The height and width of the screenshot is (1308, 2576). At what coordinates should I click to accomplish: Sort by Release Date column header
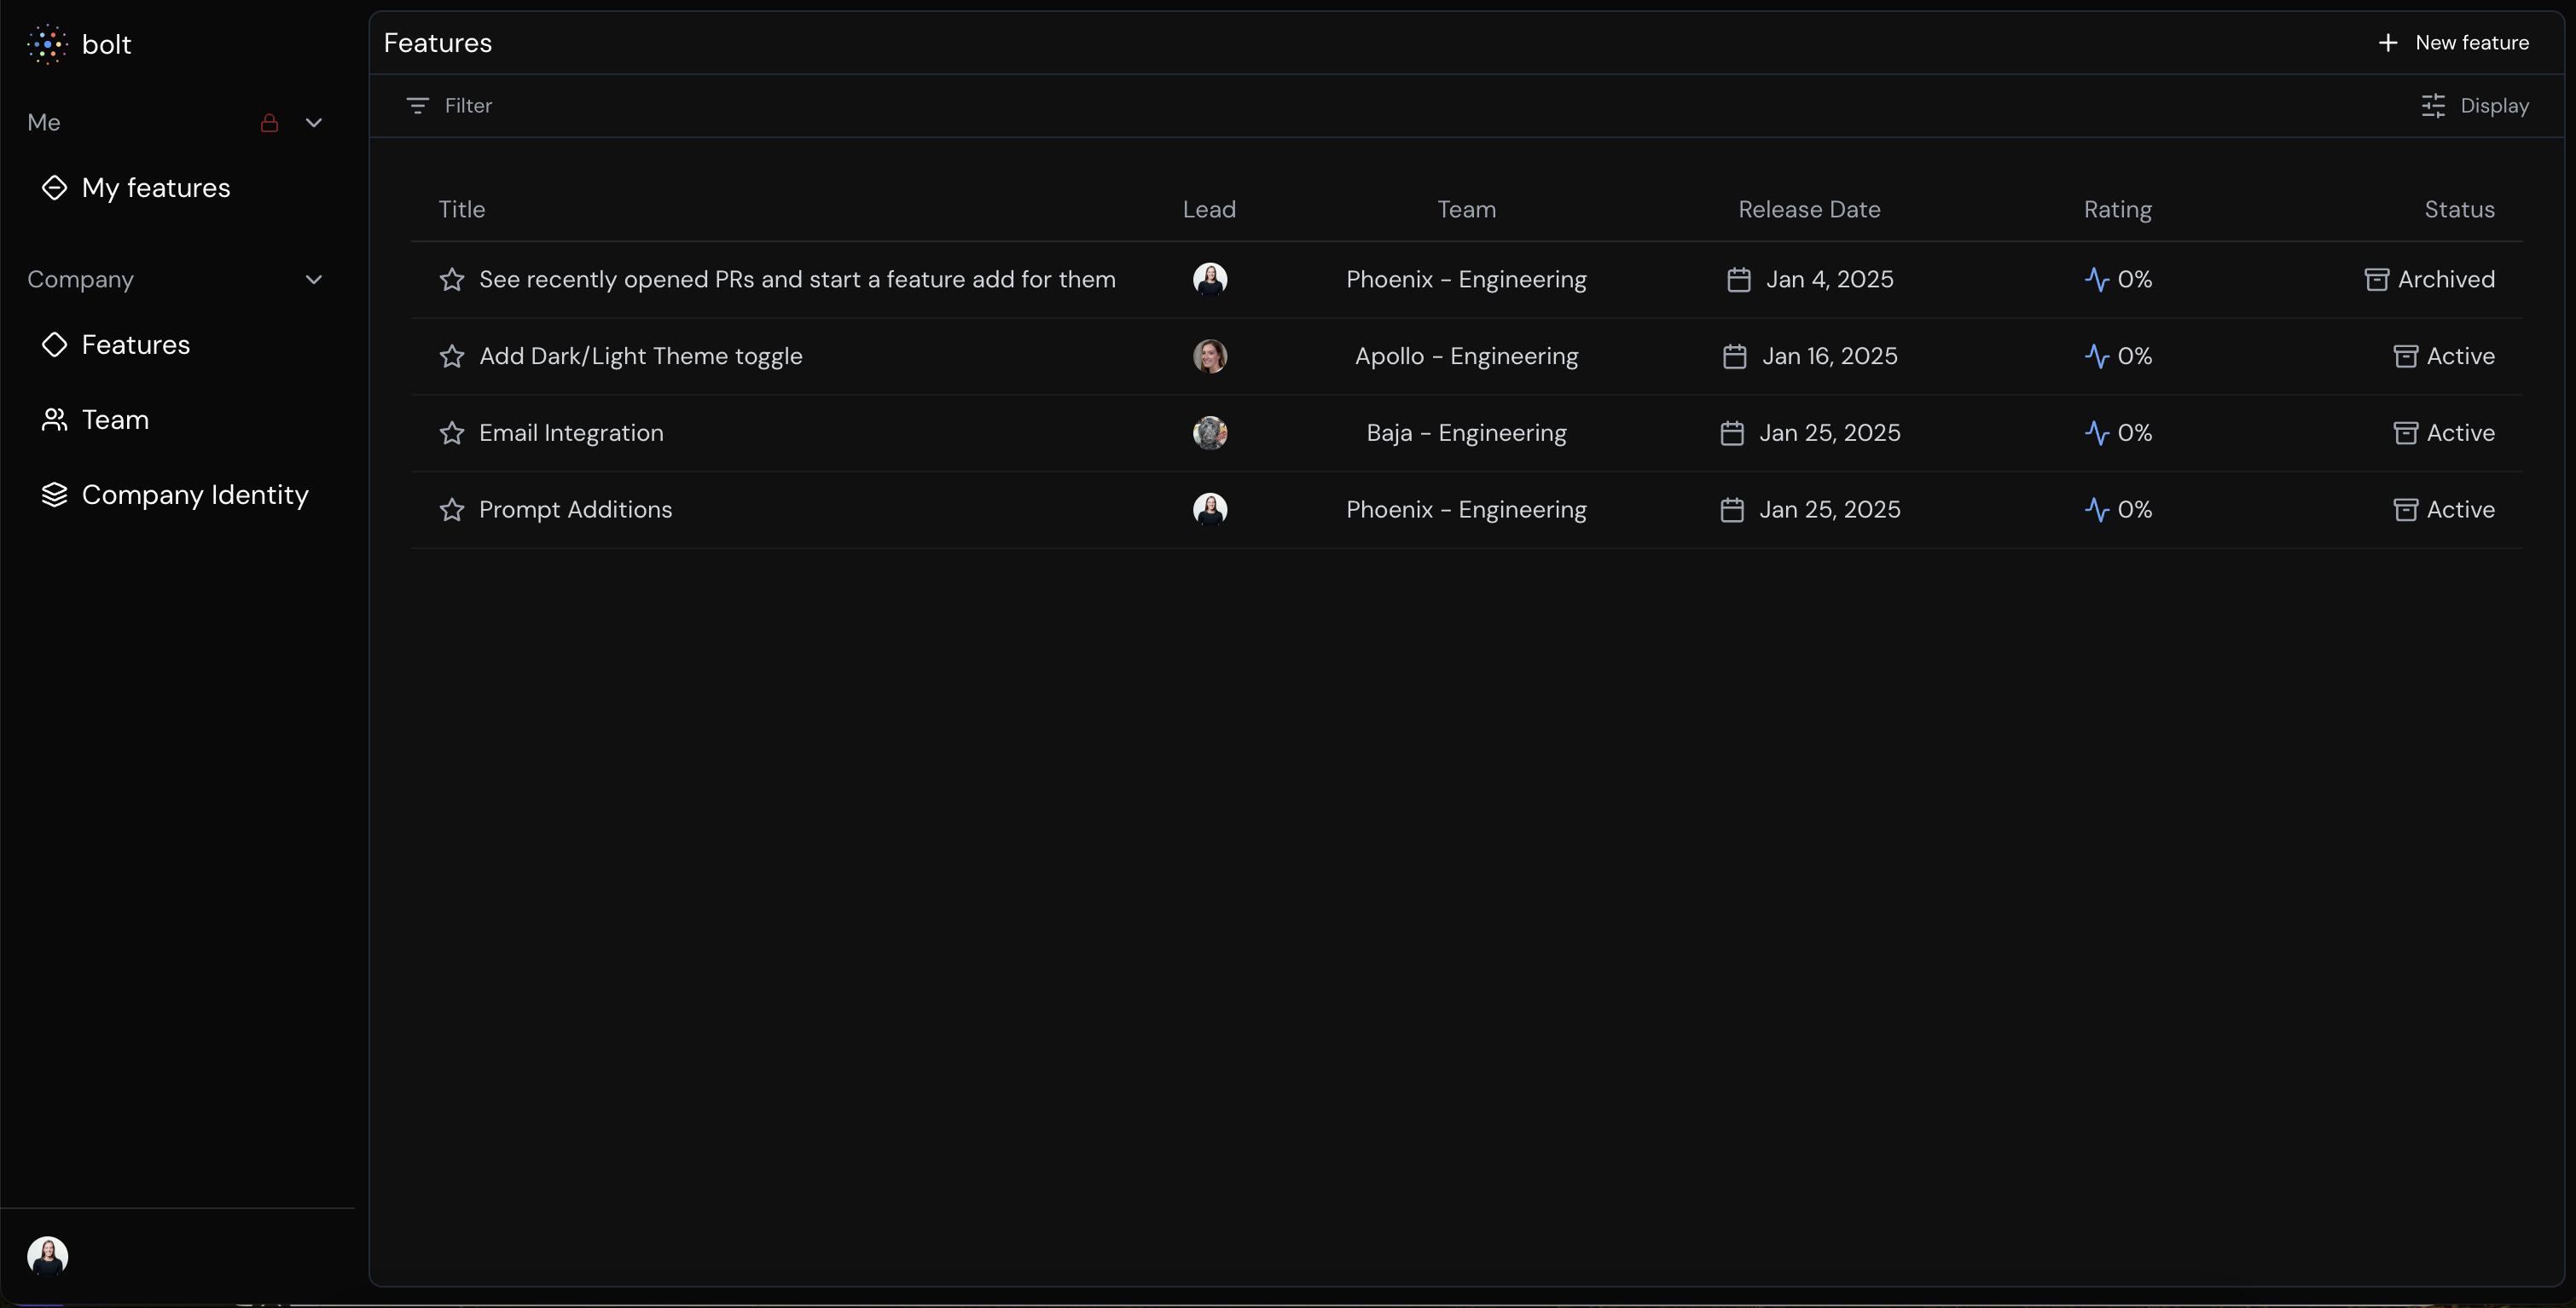pos(1808,210)
